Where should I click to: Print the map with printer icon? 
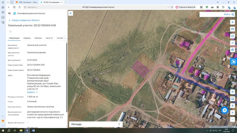click(x=233, y=50)
